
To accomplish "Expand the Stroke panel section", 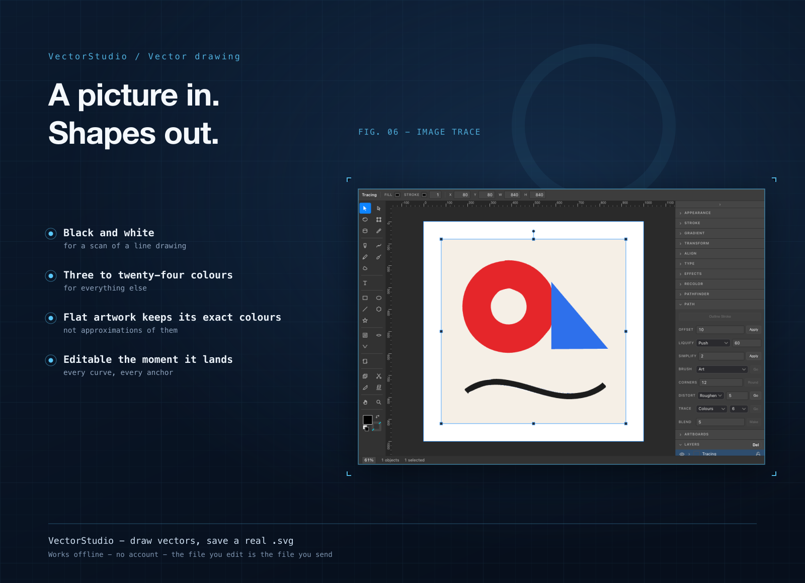I will [x=719, y=223].
